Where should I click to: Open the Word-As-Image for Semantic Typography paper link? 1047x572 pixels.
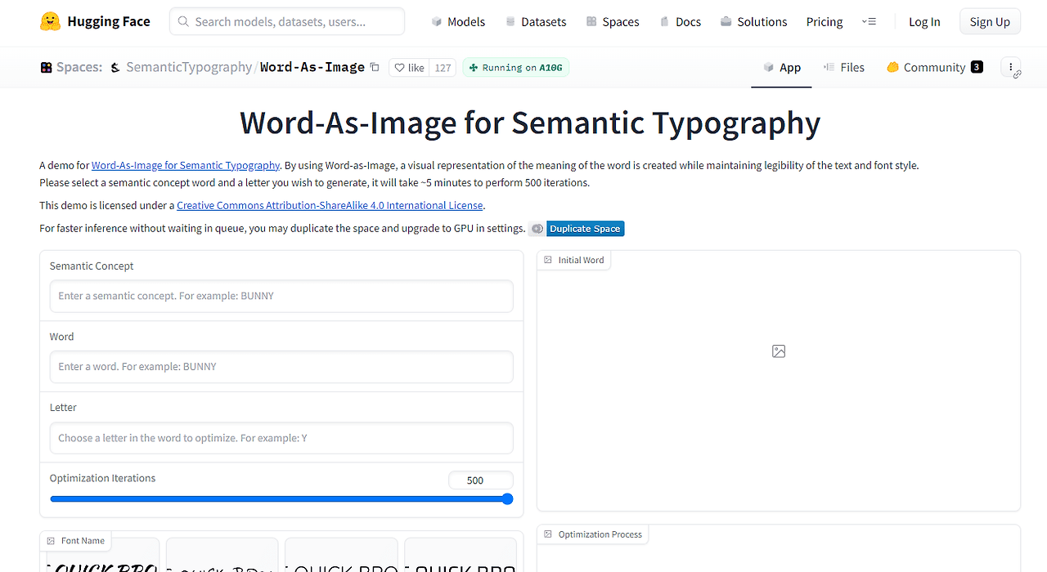coord(186,165)
